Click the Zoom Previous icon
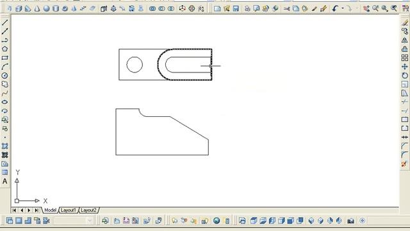This screenshot has width=410, height=231. [394, 8]
